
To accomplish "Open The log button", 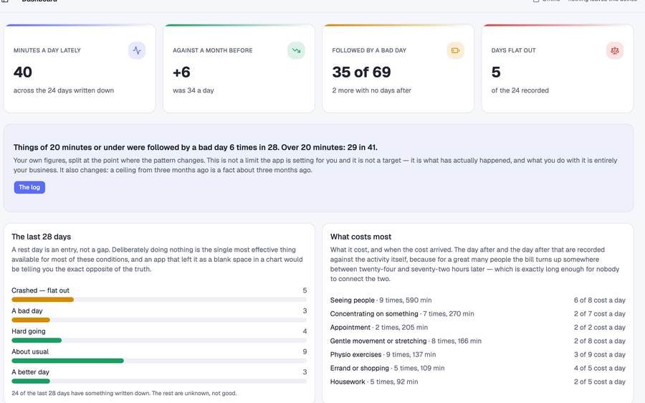I will [x=29, y=187].
